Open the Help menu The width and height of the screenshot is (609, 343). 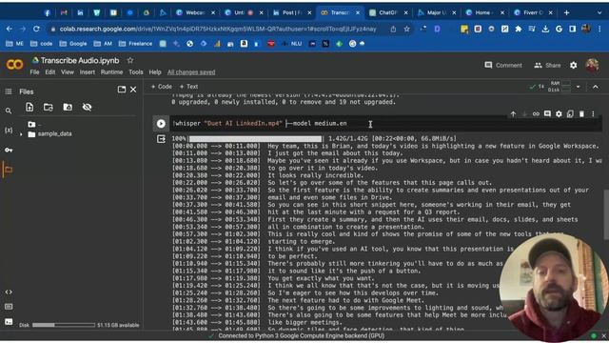155,72
